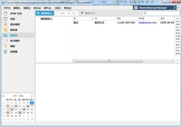Open the 日历 calendar module
This screenshot has width=182, height=127.
(12, 19)
